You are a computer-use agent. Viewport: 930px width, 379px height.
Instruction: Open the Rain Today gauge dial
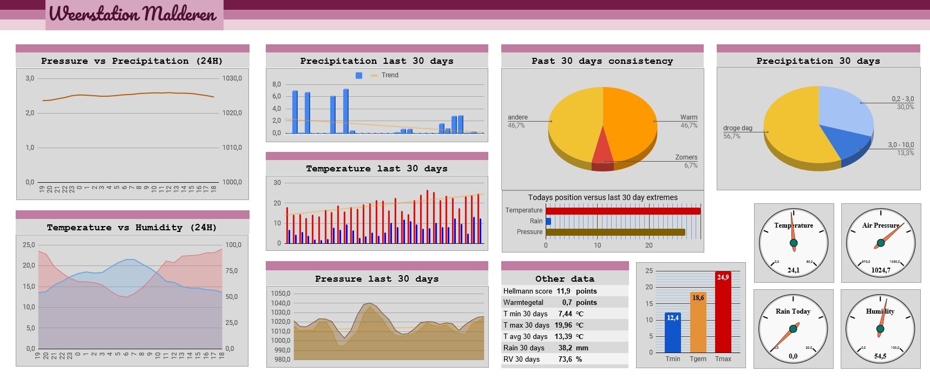click(793, 329)
